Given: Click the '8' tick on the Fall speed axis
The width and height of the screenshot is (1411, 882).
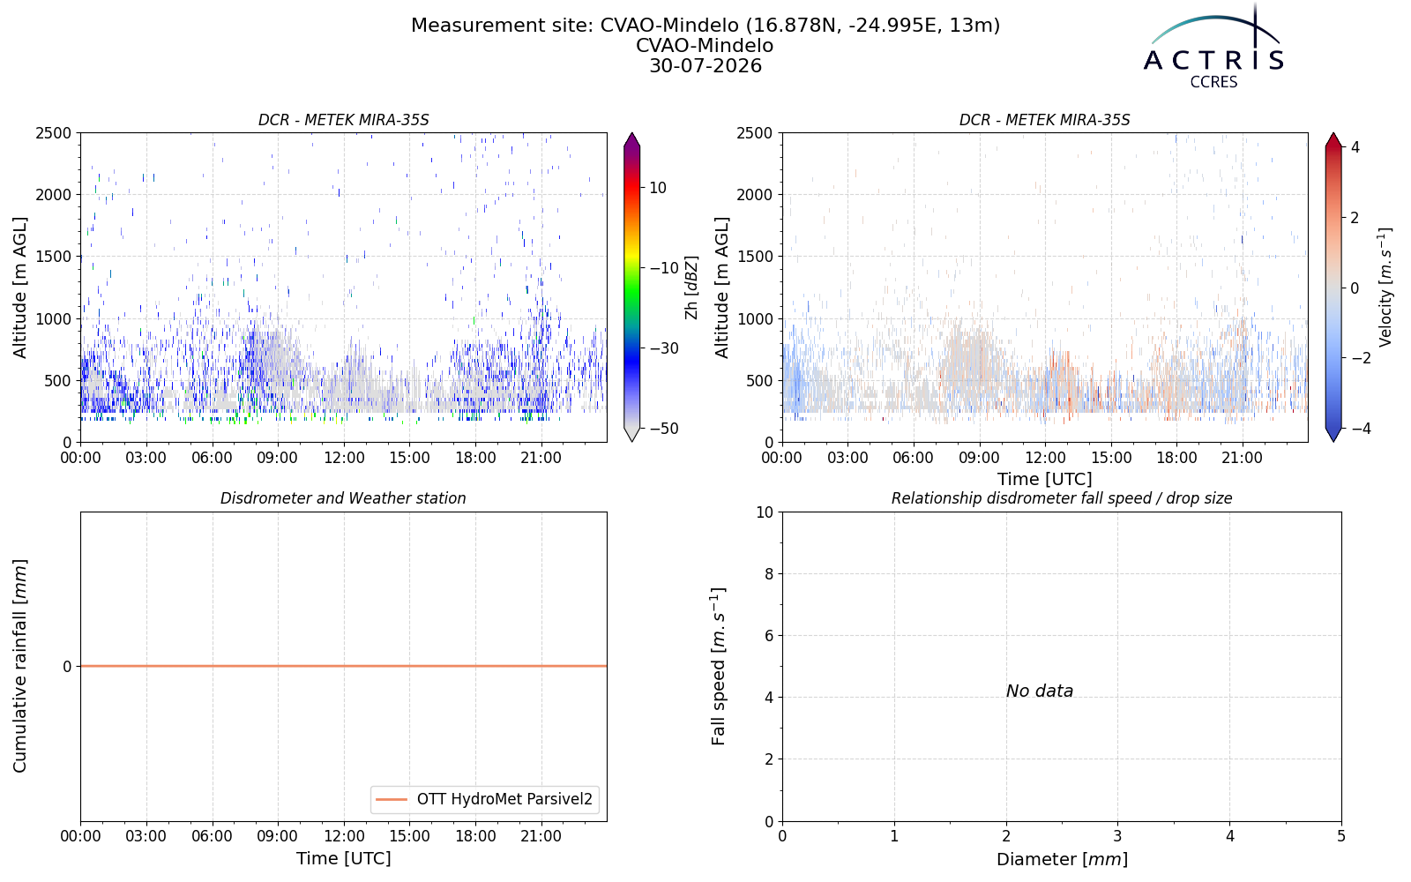Looking at the screenshot, I should (x=769, y=574).
